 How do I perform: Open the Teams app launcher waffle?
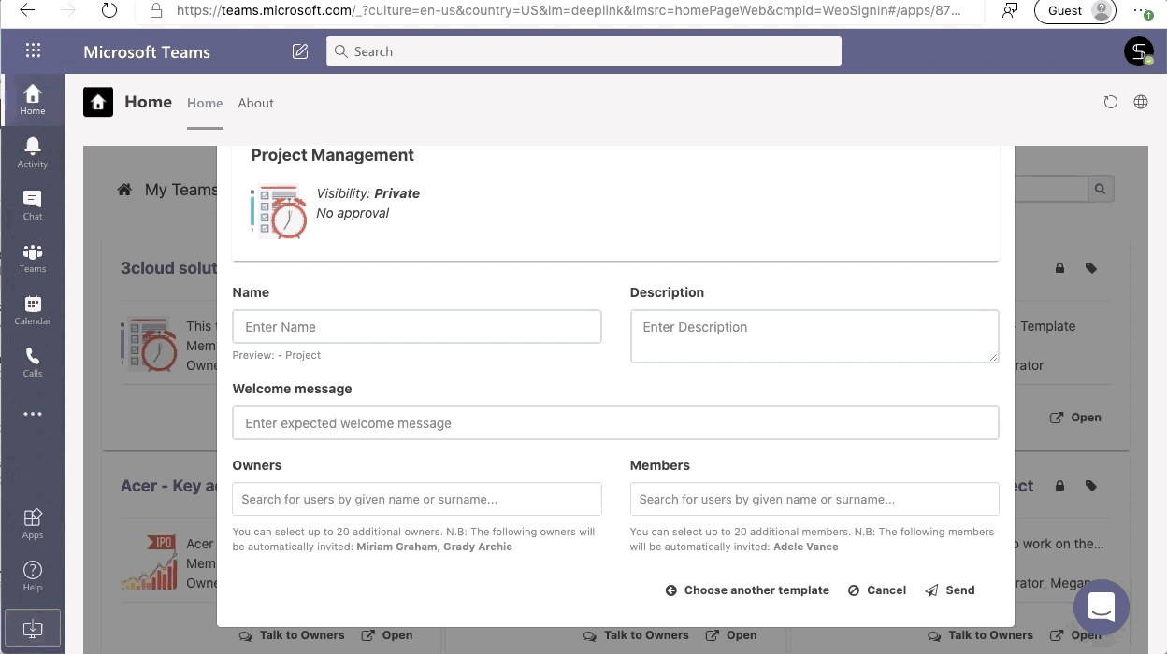pyautogui.click(x=33, y=51)
